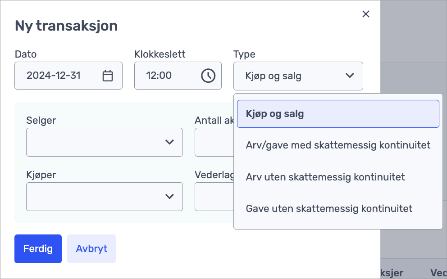
Task: Click the chevron arrow in Selger field
Action: point(169,142)
